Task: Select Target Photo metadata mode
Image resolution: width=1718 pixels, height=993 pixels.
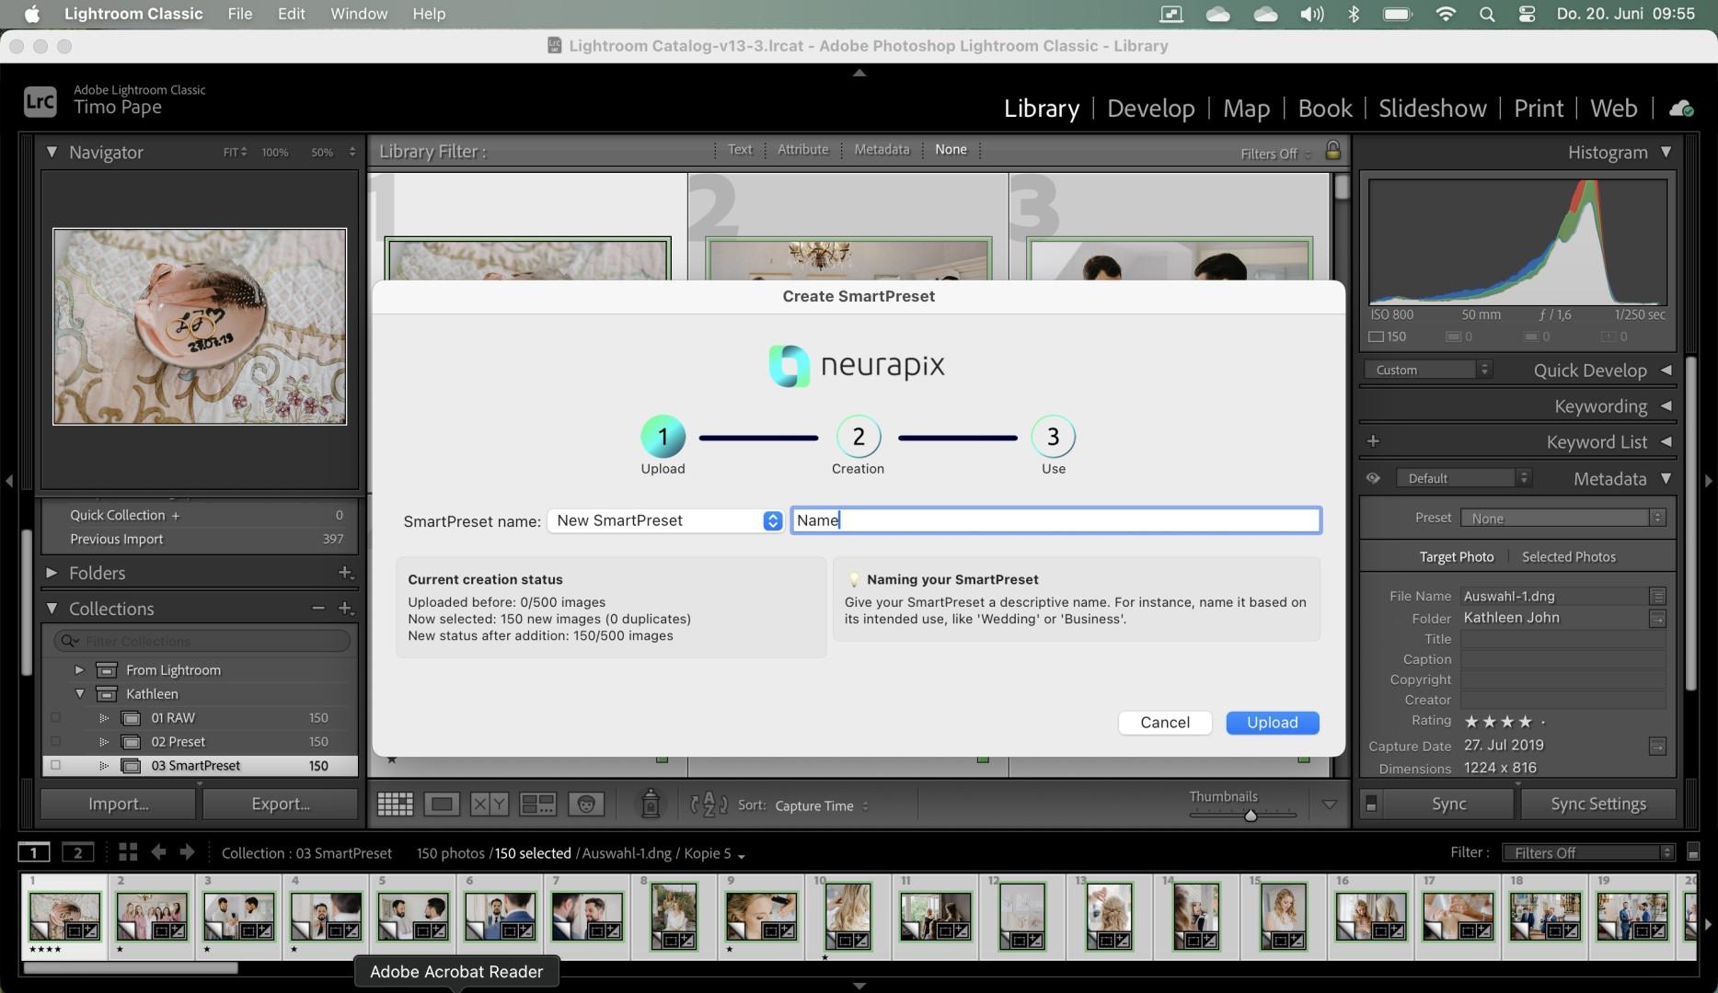Action: [1457, 557]
